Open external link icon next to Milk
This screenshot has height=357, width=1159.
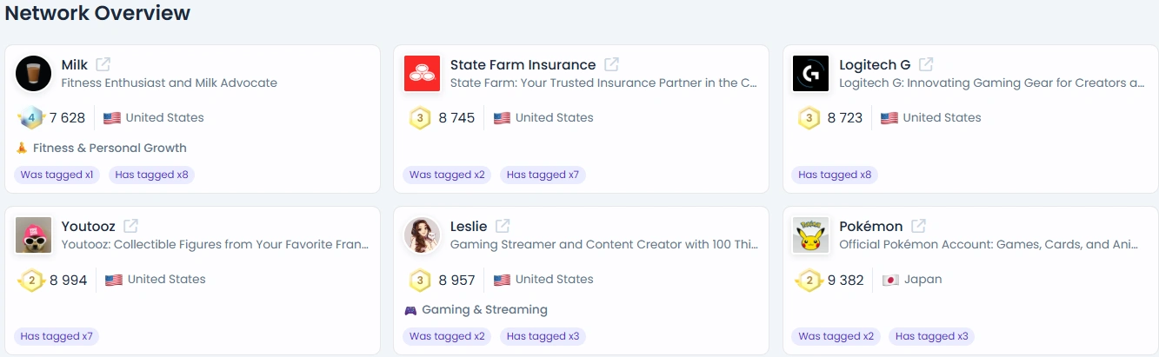coord(103,64)
